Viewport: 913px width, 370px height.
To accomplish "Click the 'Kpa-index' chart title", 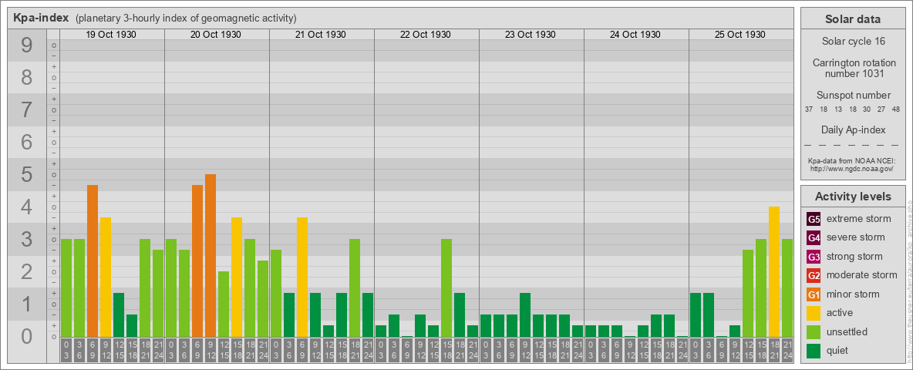I will pyautogui.click(x=42, y=18).
